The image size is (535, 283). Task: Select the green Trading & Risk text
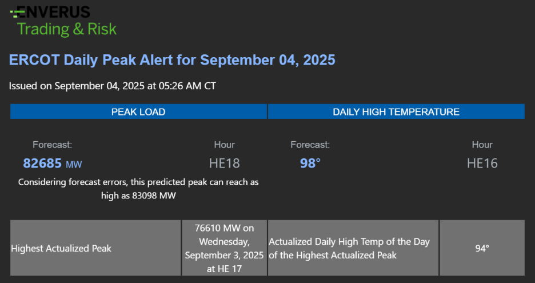click(66, 29)
